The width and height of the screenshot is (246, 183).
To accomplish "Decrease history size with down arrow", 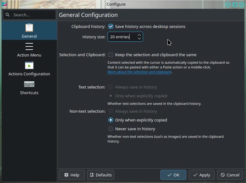I will click(x=139, y=38).
